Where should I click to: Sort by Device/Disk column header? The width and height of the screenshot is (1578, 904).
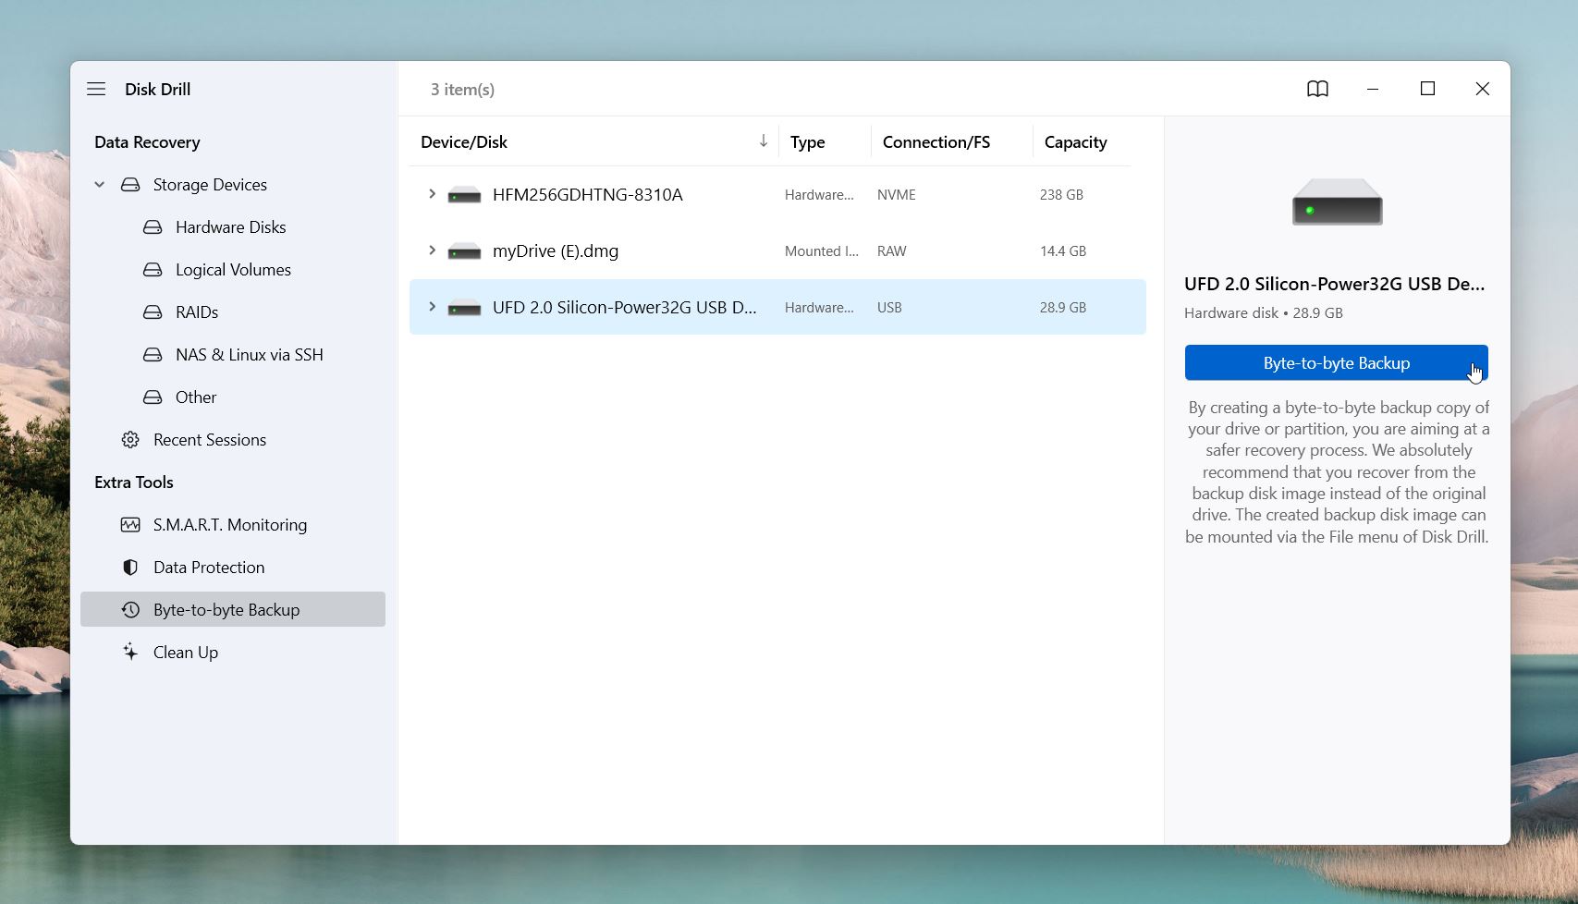(464, 142)
